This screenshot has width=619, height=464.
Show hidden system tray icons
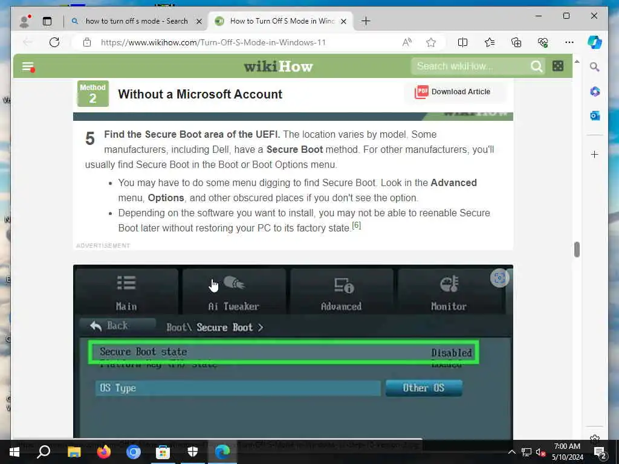(x=511, y=452)
